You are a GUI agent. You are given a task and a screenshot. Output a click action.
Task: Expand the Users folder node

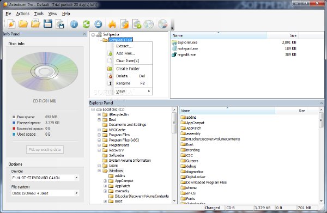click(99, 166)
